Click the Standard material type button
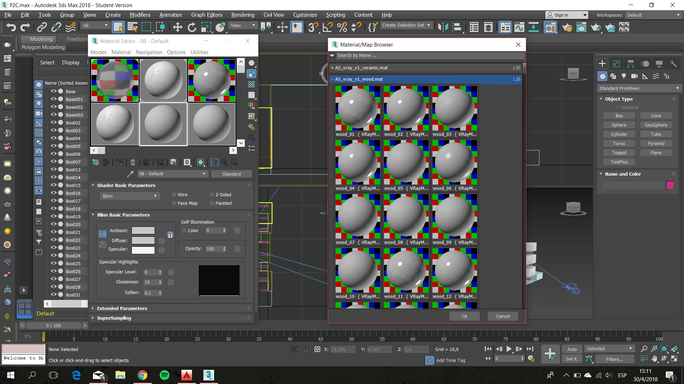 (231, 174)
